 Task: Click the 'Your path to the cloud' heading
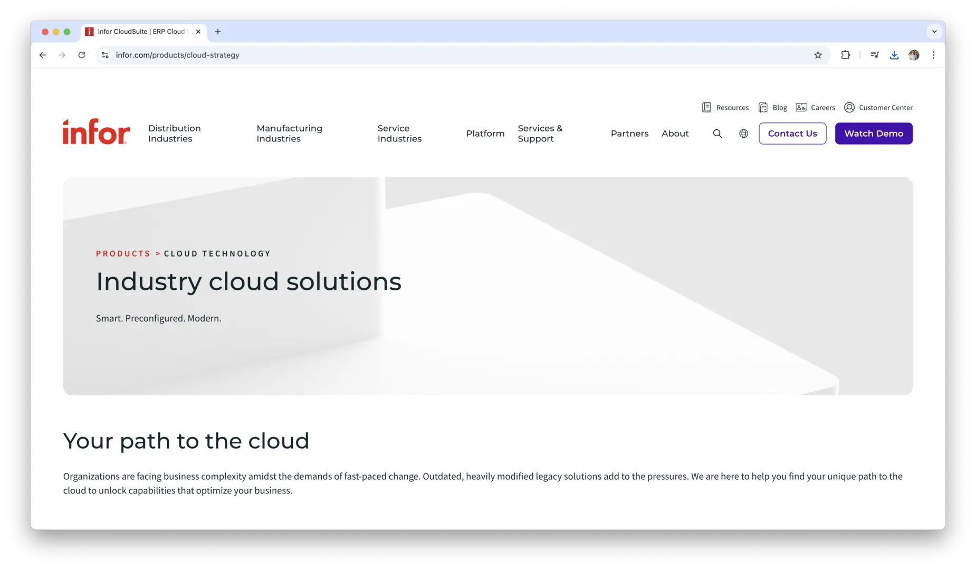click(x=186, y=441)
